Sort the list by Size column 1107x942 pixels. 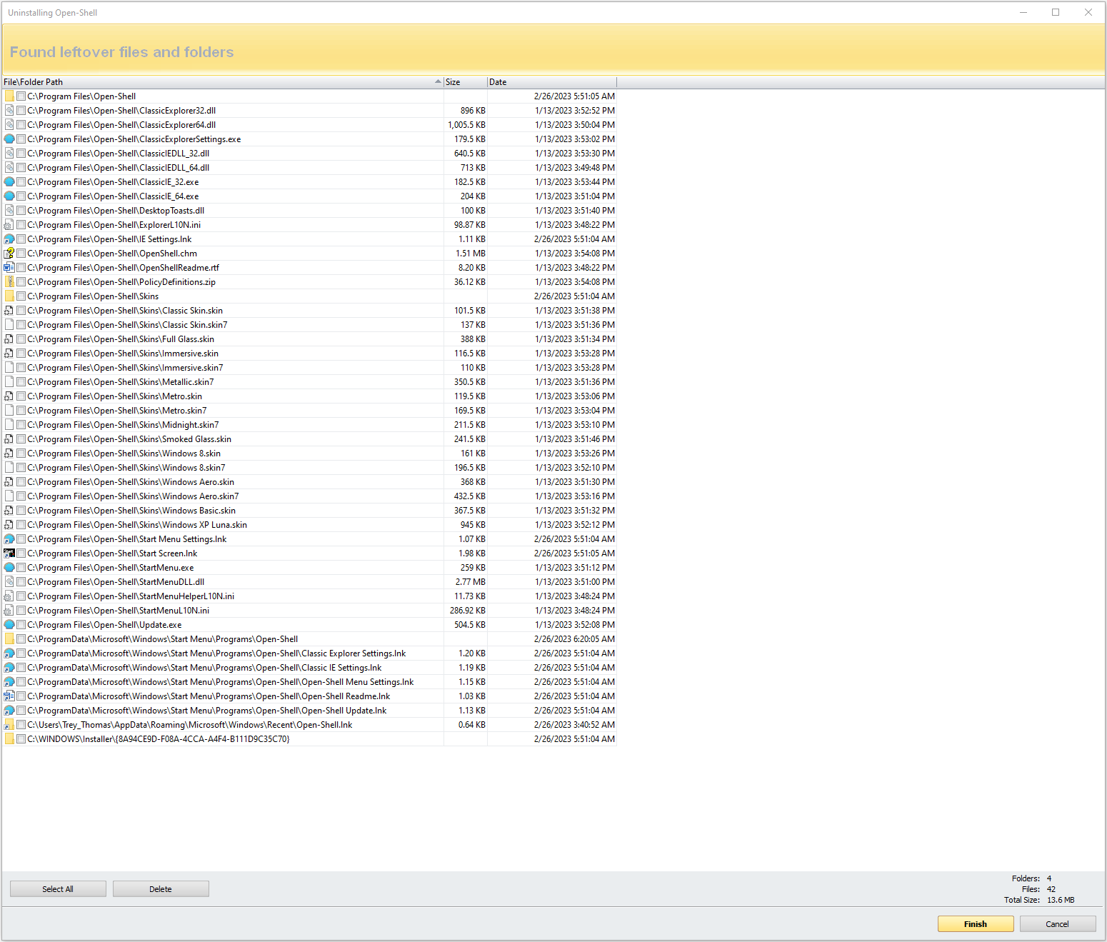(x=466, y=82)
